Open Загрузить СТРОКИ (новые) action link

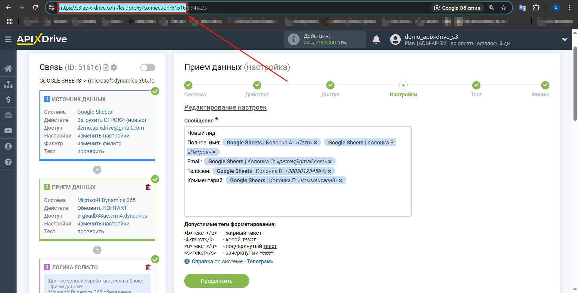[x=112, y=120]
